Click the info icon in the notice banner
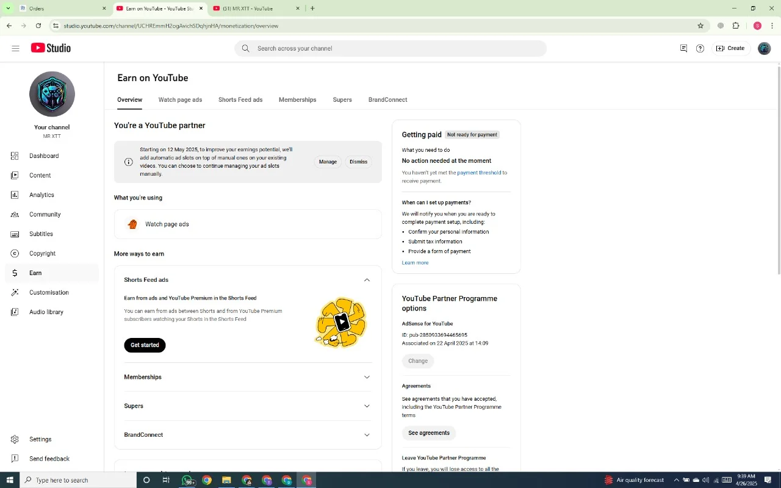Image resolution: width=781 pixels, height=488 pixels. [129, 162]
